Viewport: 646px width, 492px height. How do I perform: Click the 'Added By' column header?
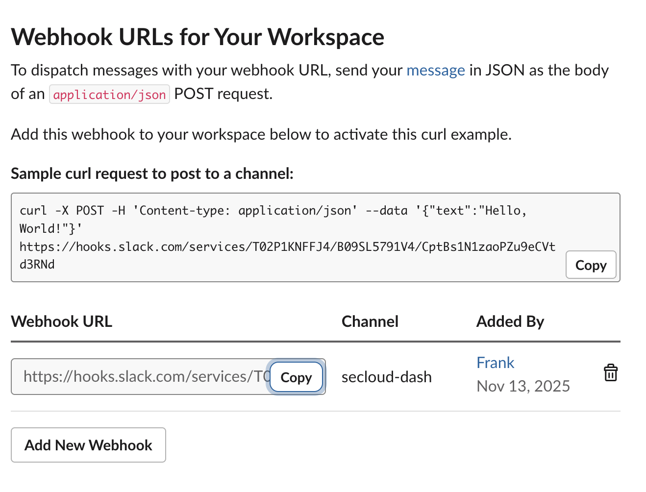510,321
